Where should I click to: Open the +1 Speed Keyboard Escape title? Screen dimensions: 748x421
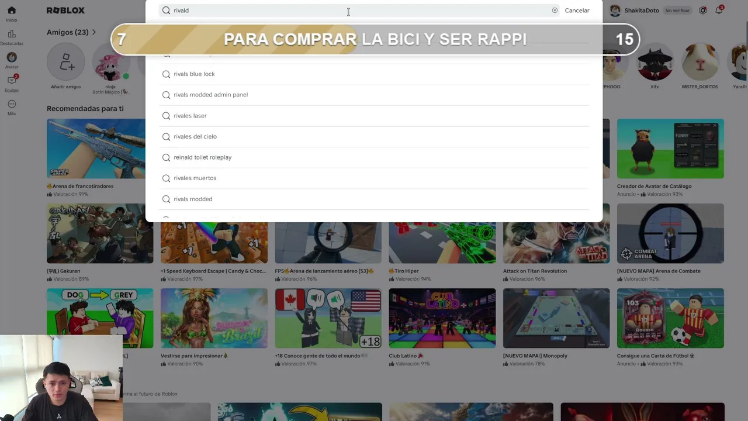[213, 271]
